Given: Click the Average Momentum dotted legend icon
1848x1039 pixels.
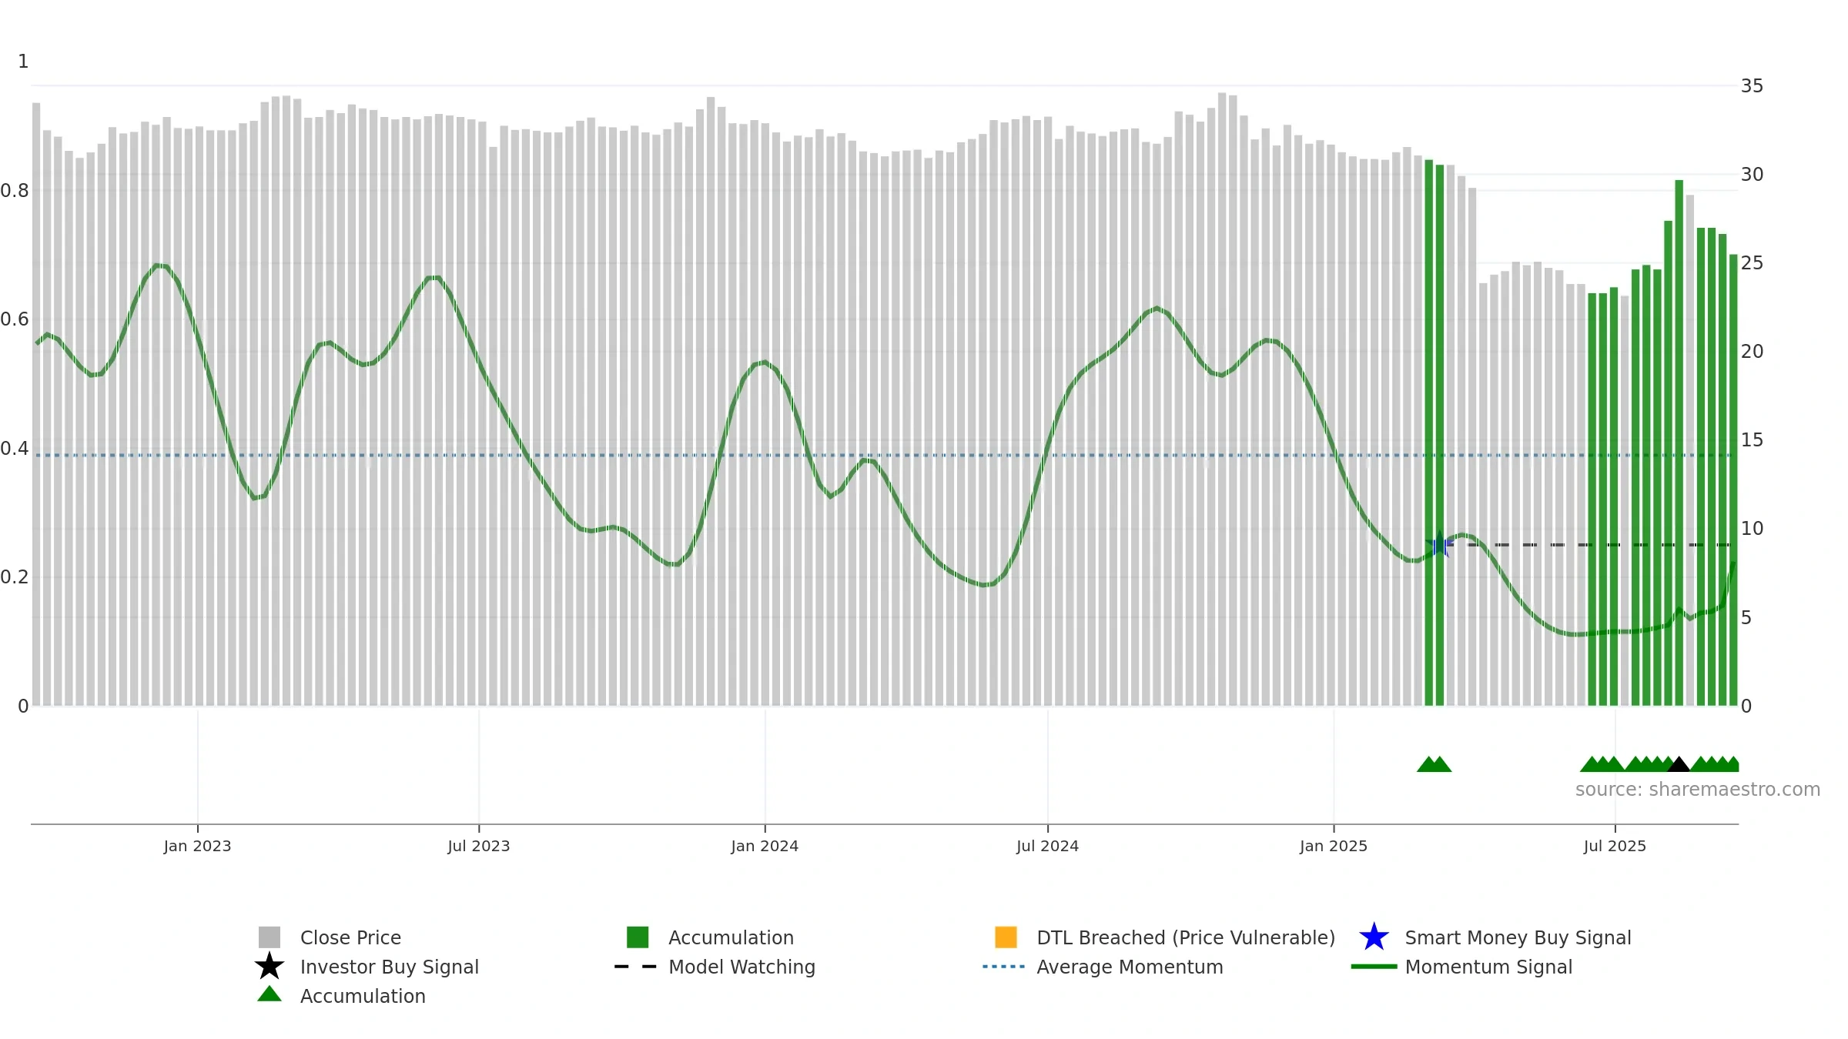Looking at the screenshot, I should (1004, 967).
